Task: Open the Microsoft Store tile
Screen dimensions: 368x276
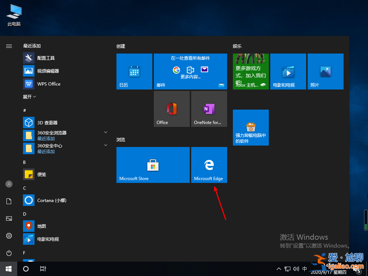Action: [153, 165]
